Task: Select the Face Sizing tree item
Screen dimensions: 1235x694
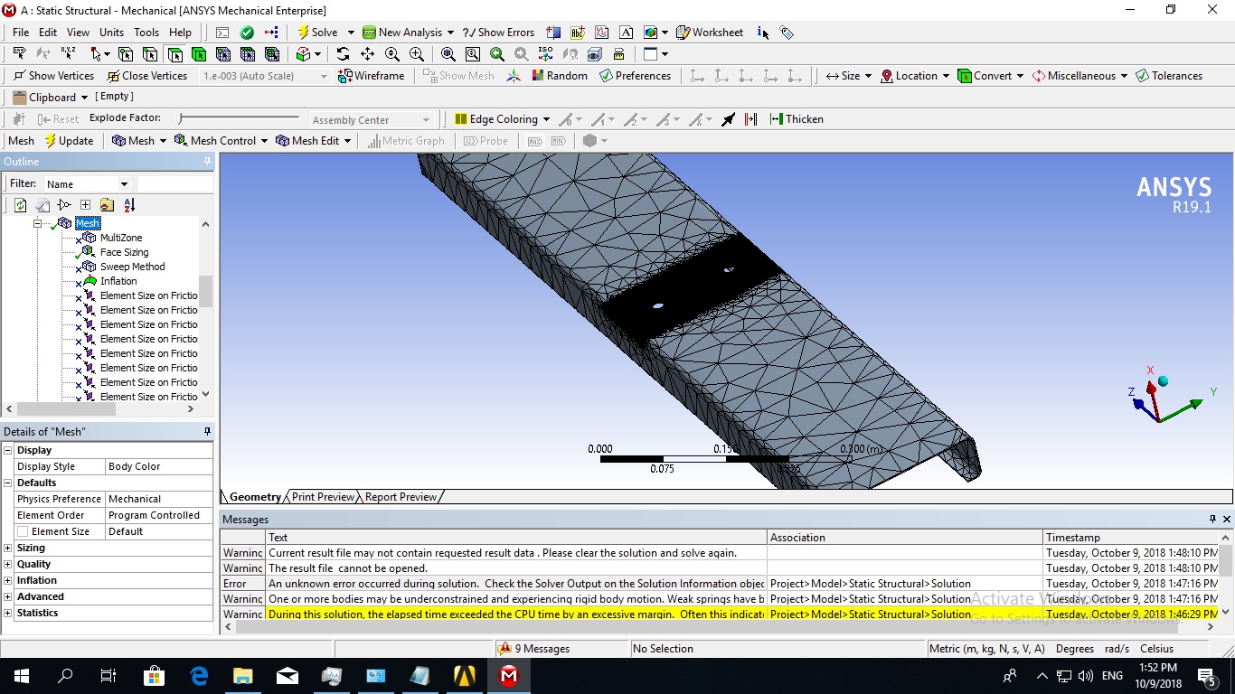Action: pos(124,252)
